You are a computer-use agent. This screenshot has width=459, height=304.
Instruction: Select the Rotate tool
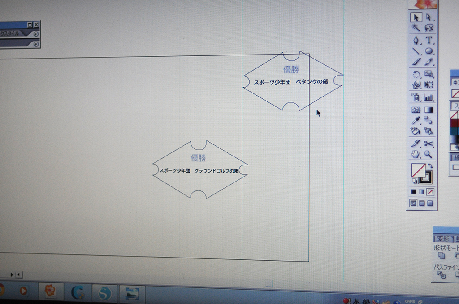pyautogui.click(x=416, y=74)
